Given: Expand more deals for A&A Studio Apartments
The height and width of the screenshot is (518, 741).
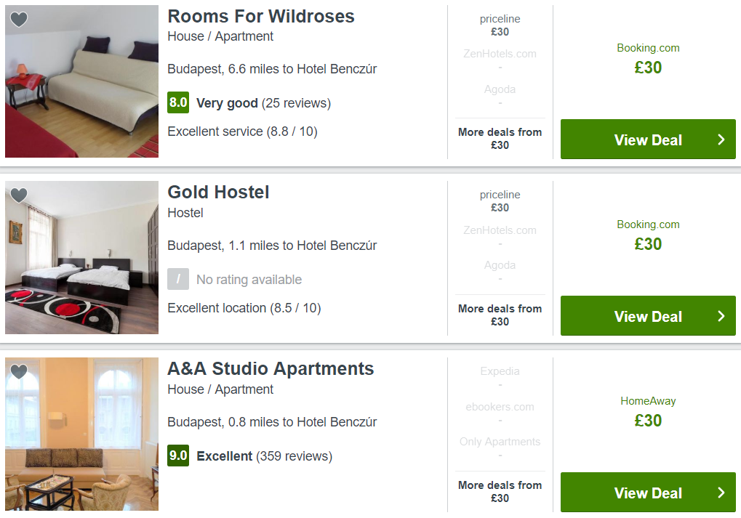Looking at the screenshot, I should 500,491.
